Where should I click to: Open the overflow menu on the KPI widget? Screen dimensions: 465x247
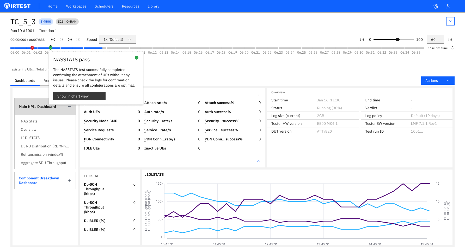pos(259,94)
